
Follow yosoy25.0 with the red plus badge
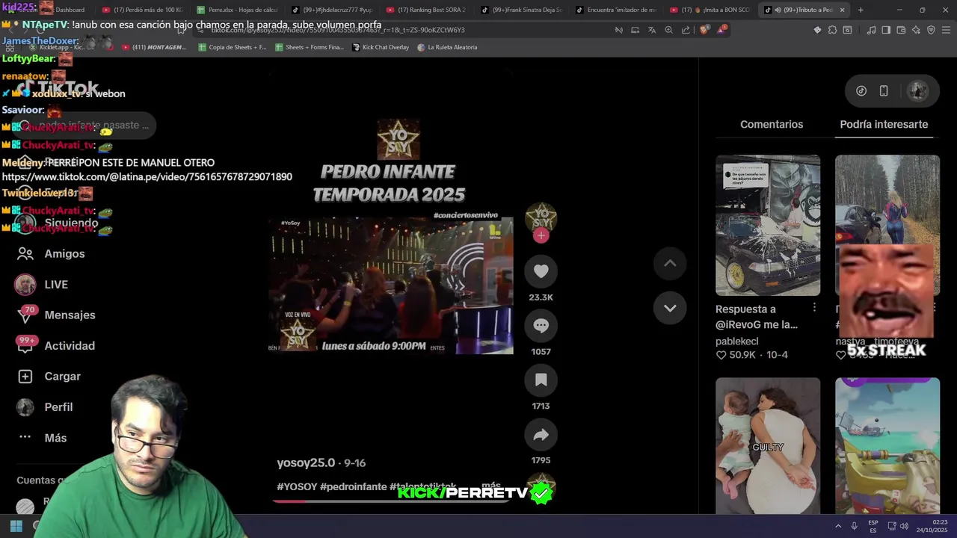[541, 235]
